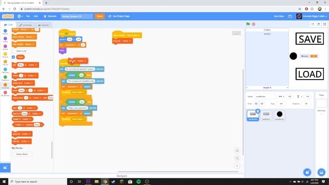329x185 pixels.
Task: Select the Control block category
Action: point(5,63)
